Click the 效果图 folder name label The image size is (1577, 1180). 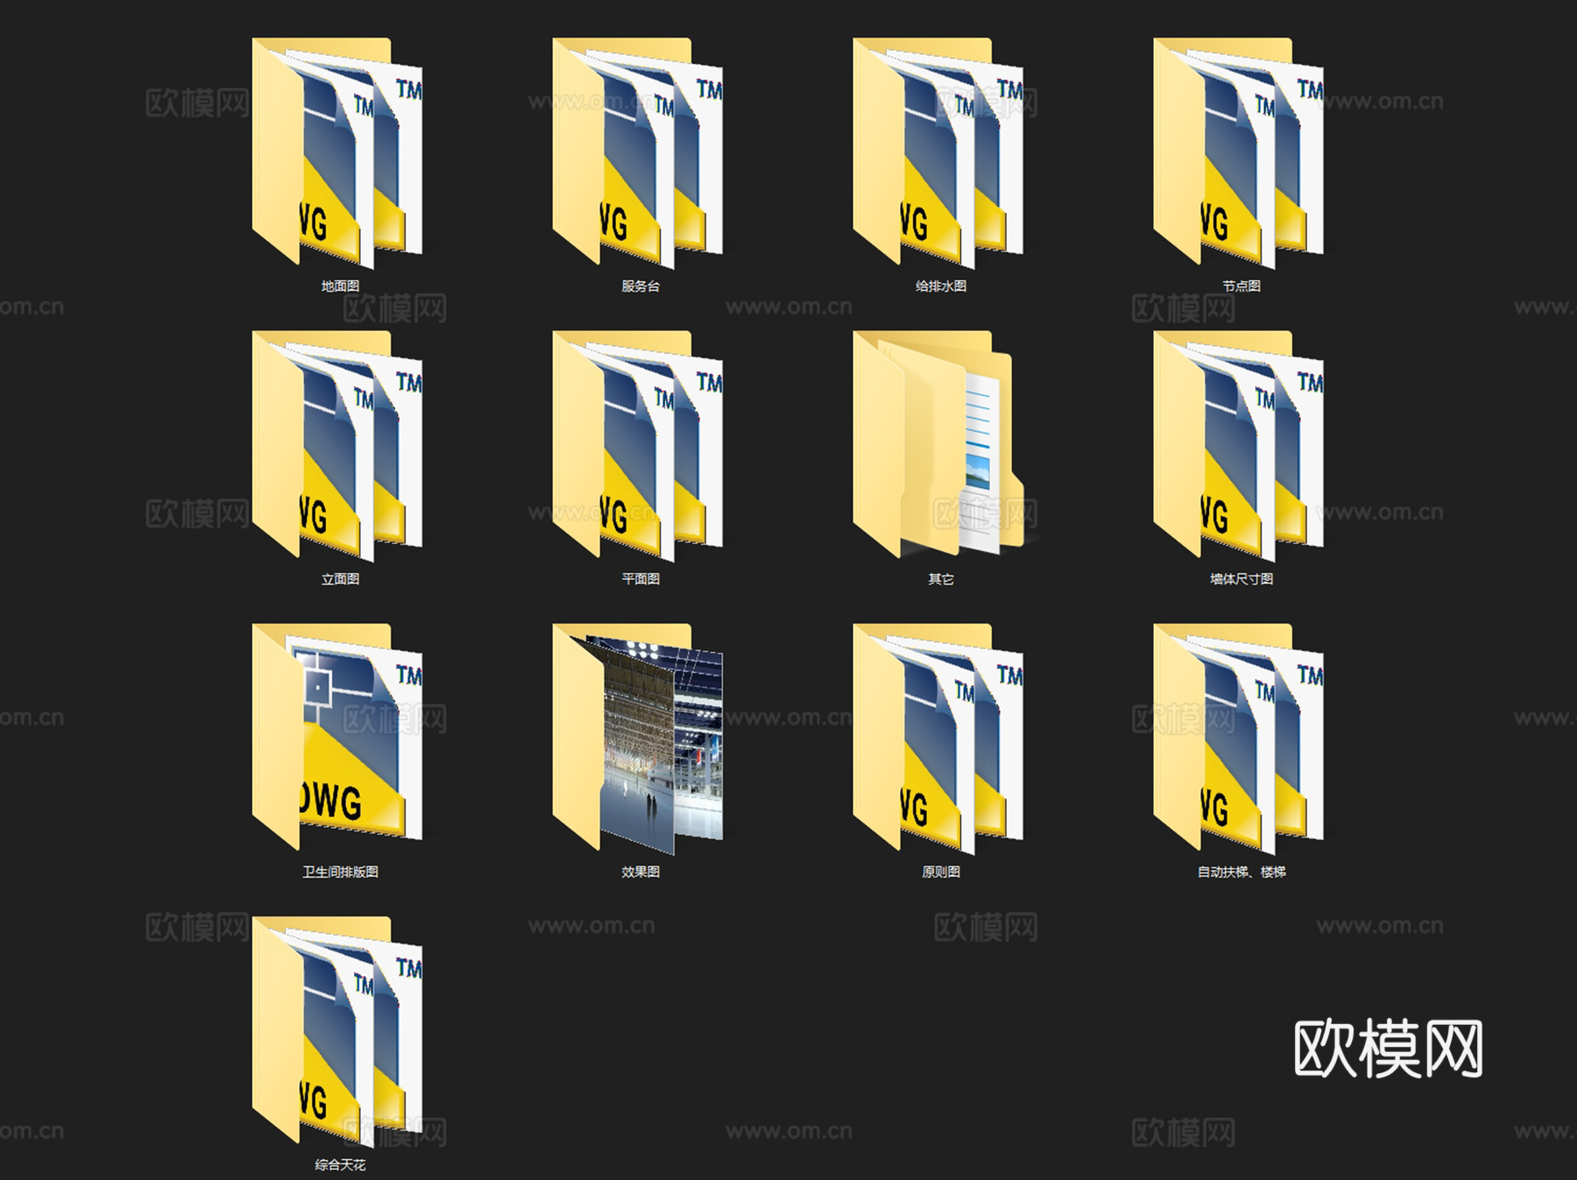[x=640, y=873]
